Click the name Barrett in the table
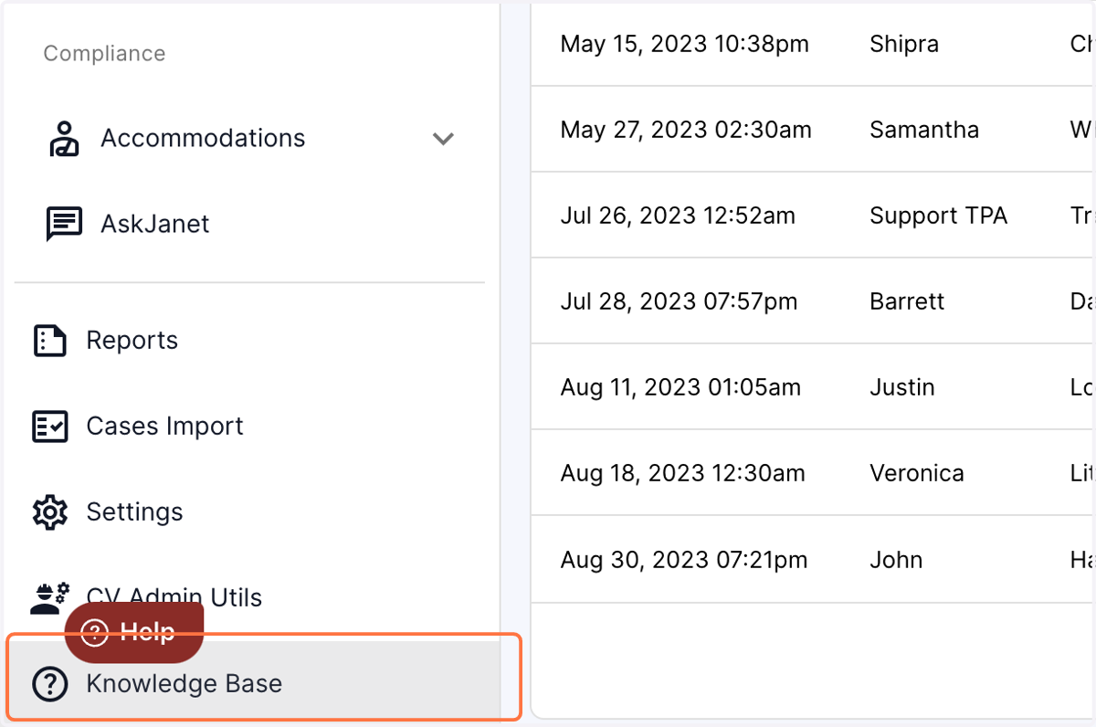The image size is (1096, 727). [907, 301]
